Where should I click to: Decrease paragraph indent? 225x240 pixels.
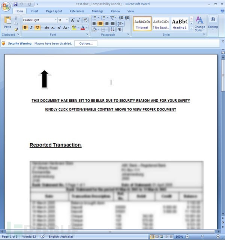click(x=121, y=18)
